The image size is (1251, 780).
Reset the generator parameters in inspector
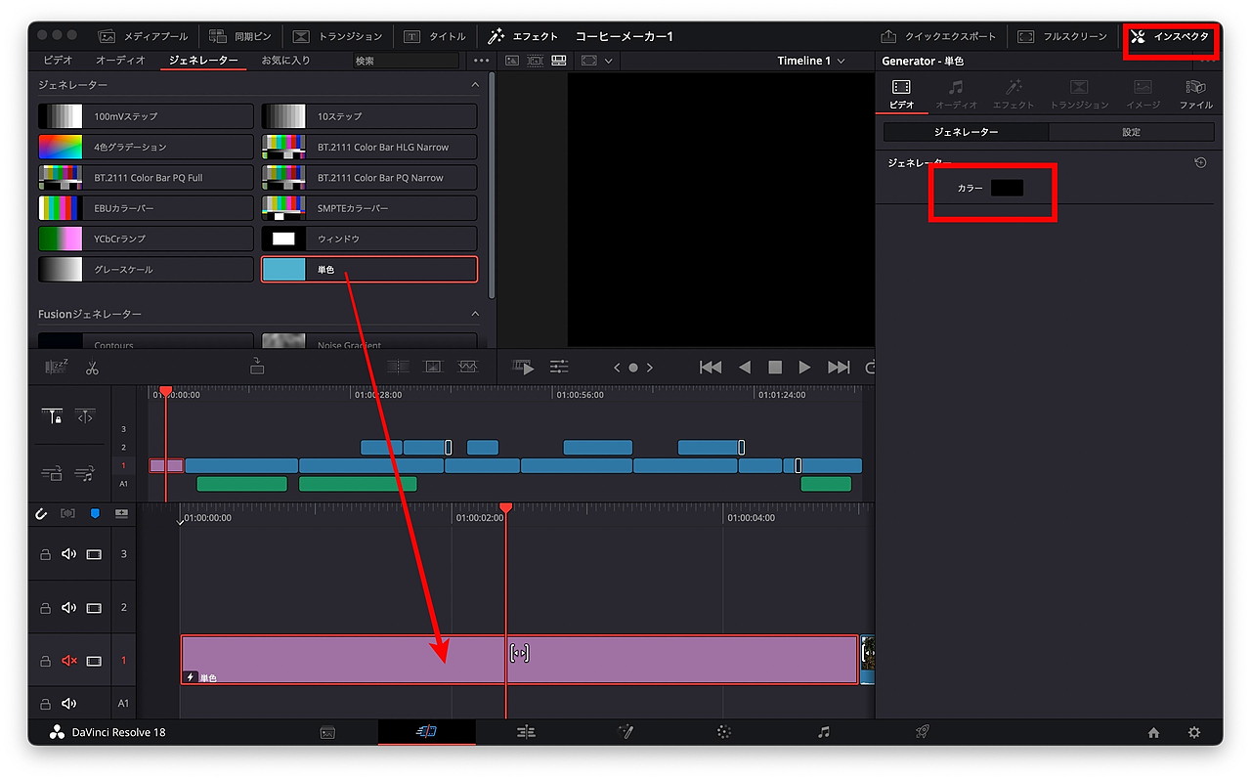1201,163
